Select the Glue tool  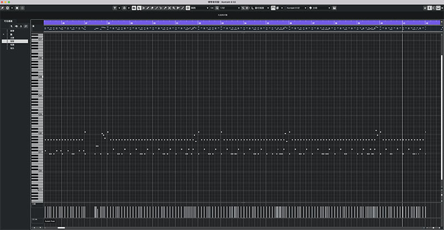165,8
